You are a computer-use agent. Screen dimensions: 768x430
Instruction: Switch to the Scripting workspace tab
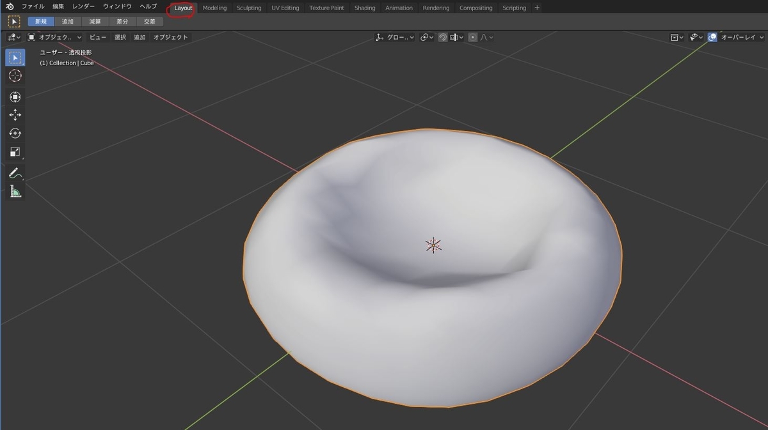(514, 8)
